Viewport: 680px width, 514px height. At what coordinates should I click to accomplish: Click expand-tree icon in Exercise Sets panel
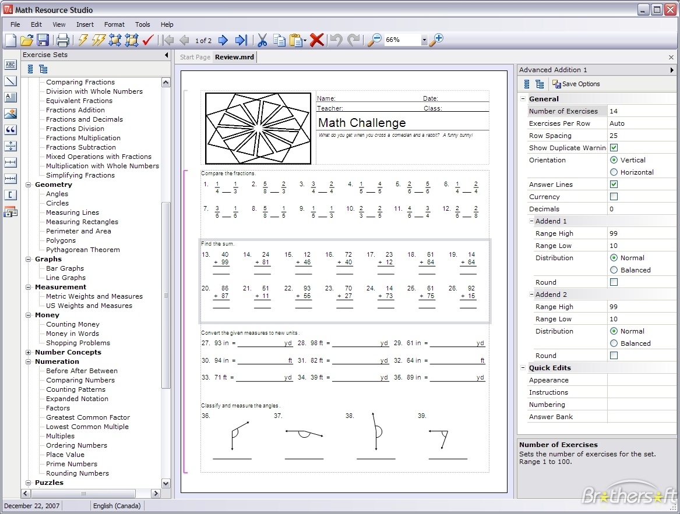tap(43, 69)
